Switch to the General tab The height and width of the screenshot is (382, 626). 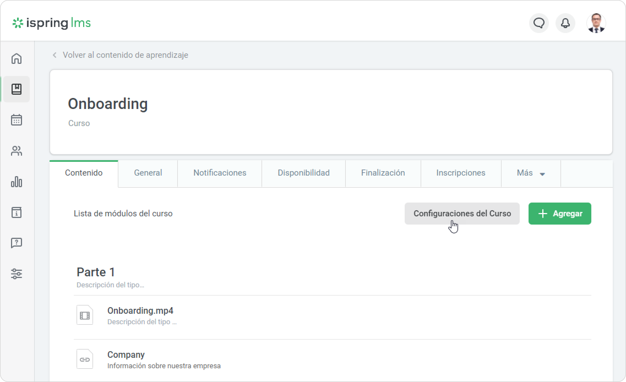[148, 173]
